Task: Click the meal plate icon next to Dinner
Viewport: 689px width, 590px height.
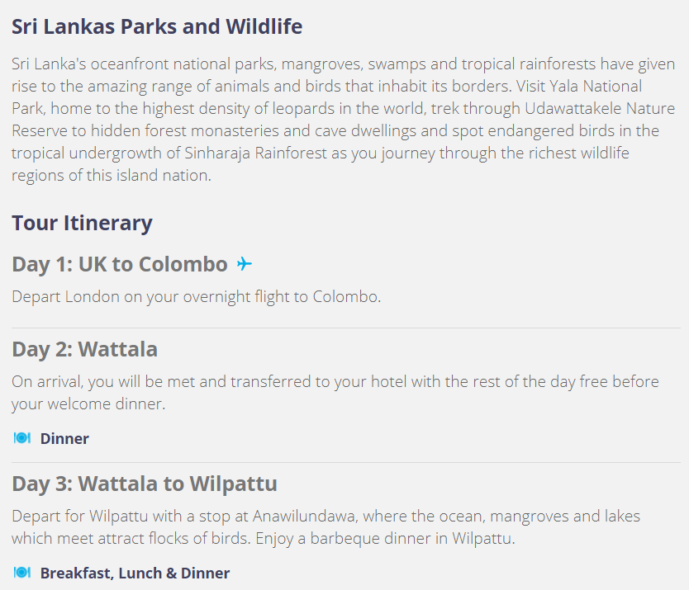Action: (x=22, y=438)
